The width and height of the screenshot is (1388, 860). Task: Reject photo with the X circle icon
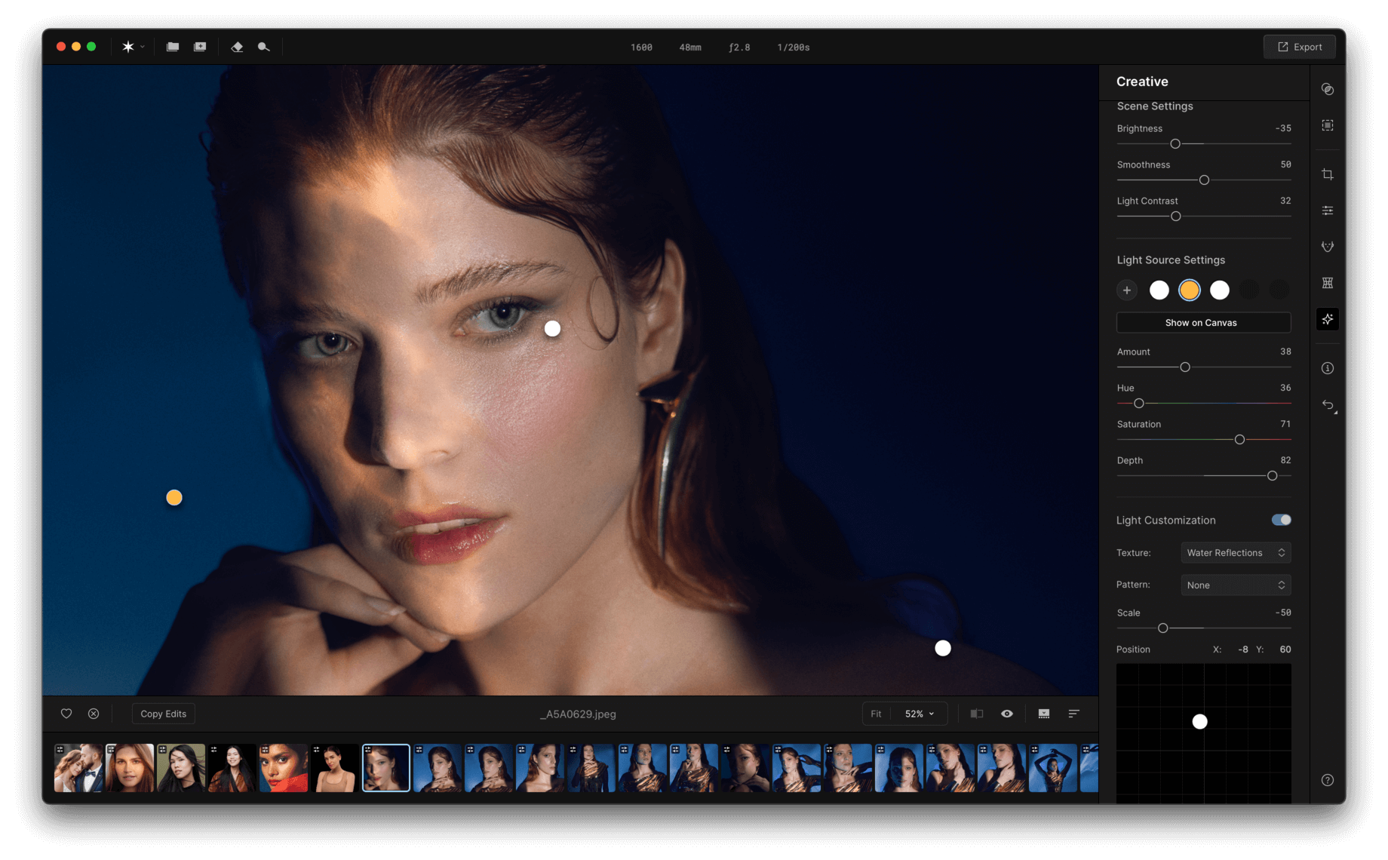pyautogui.click(x=94, y=714)
